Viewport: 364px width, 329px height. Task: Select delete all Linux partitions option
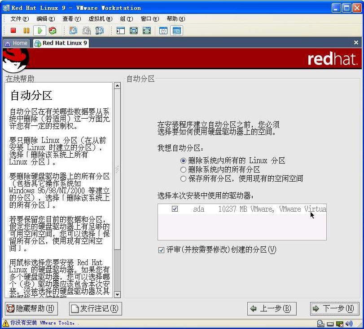[183, 161]
